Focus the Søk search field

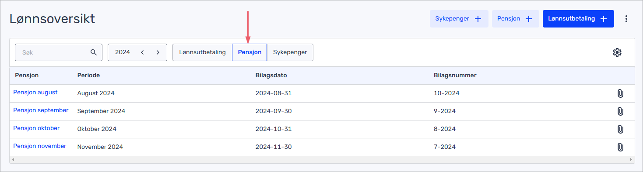59,52
